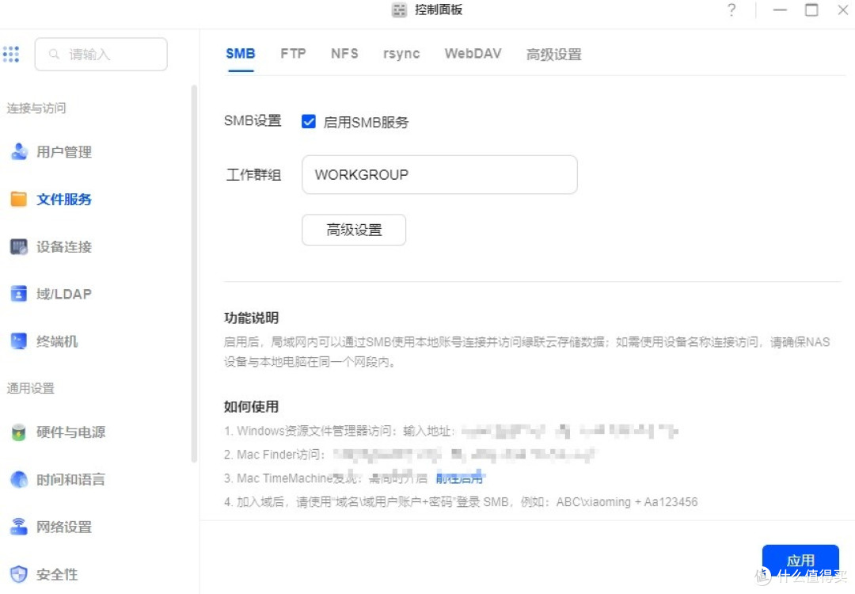Click the time and language globe icon
Image resolution: width=855 pixels, height=594 pixels.
(19, 479)
